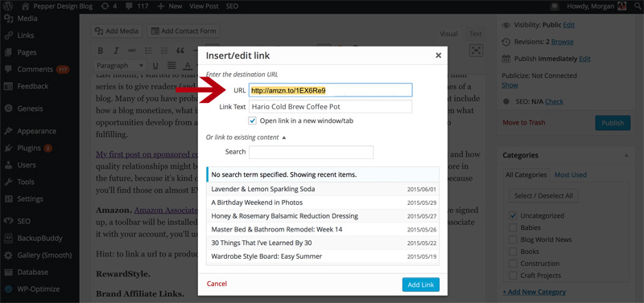This screenshot has height=303, width=644.
Task: Open the Howdy, Morgan account menu
Action: pyautogui.click(x=597, y=6)
